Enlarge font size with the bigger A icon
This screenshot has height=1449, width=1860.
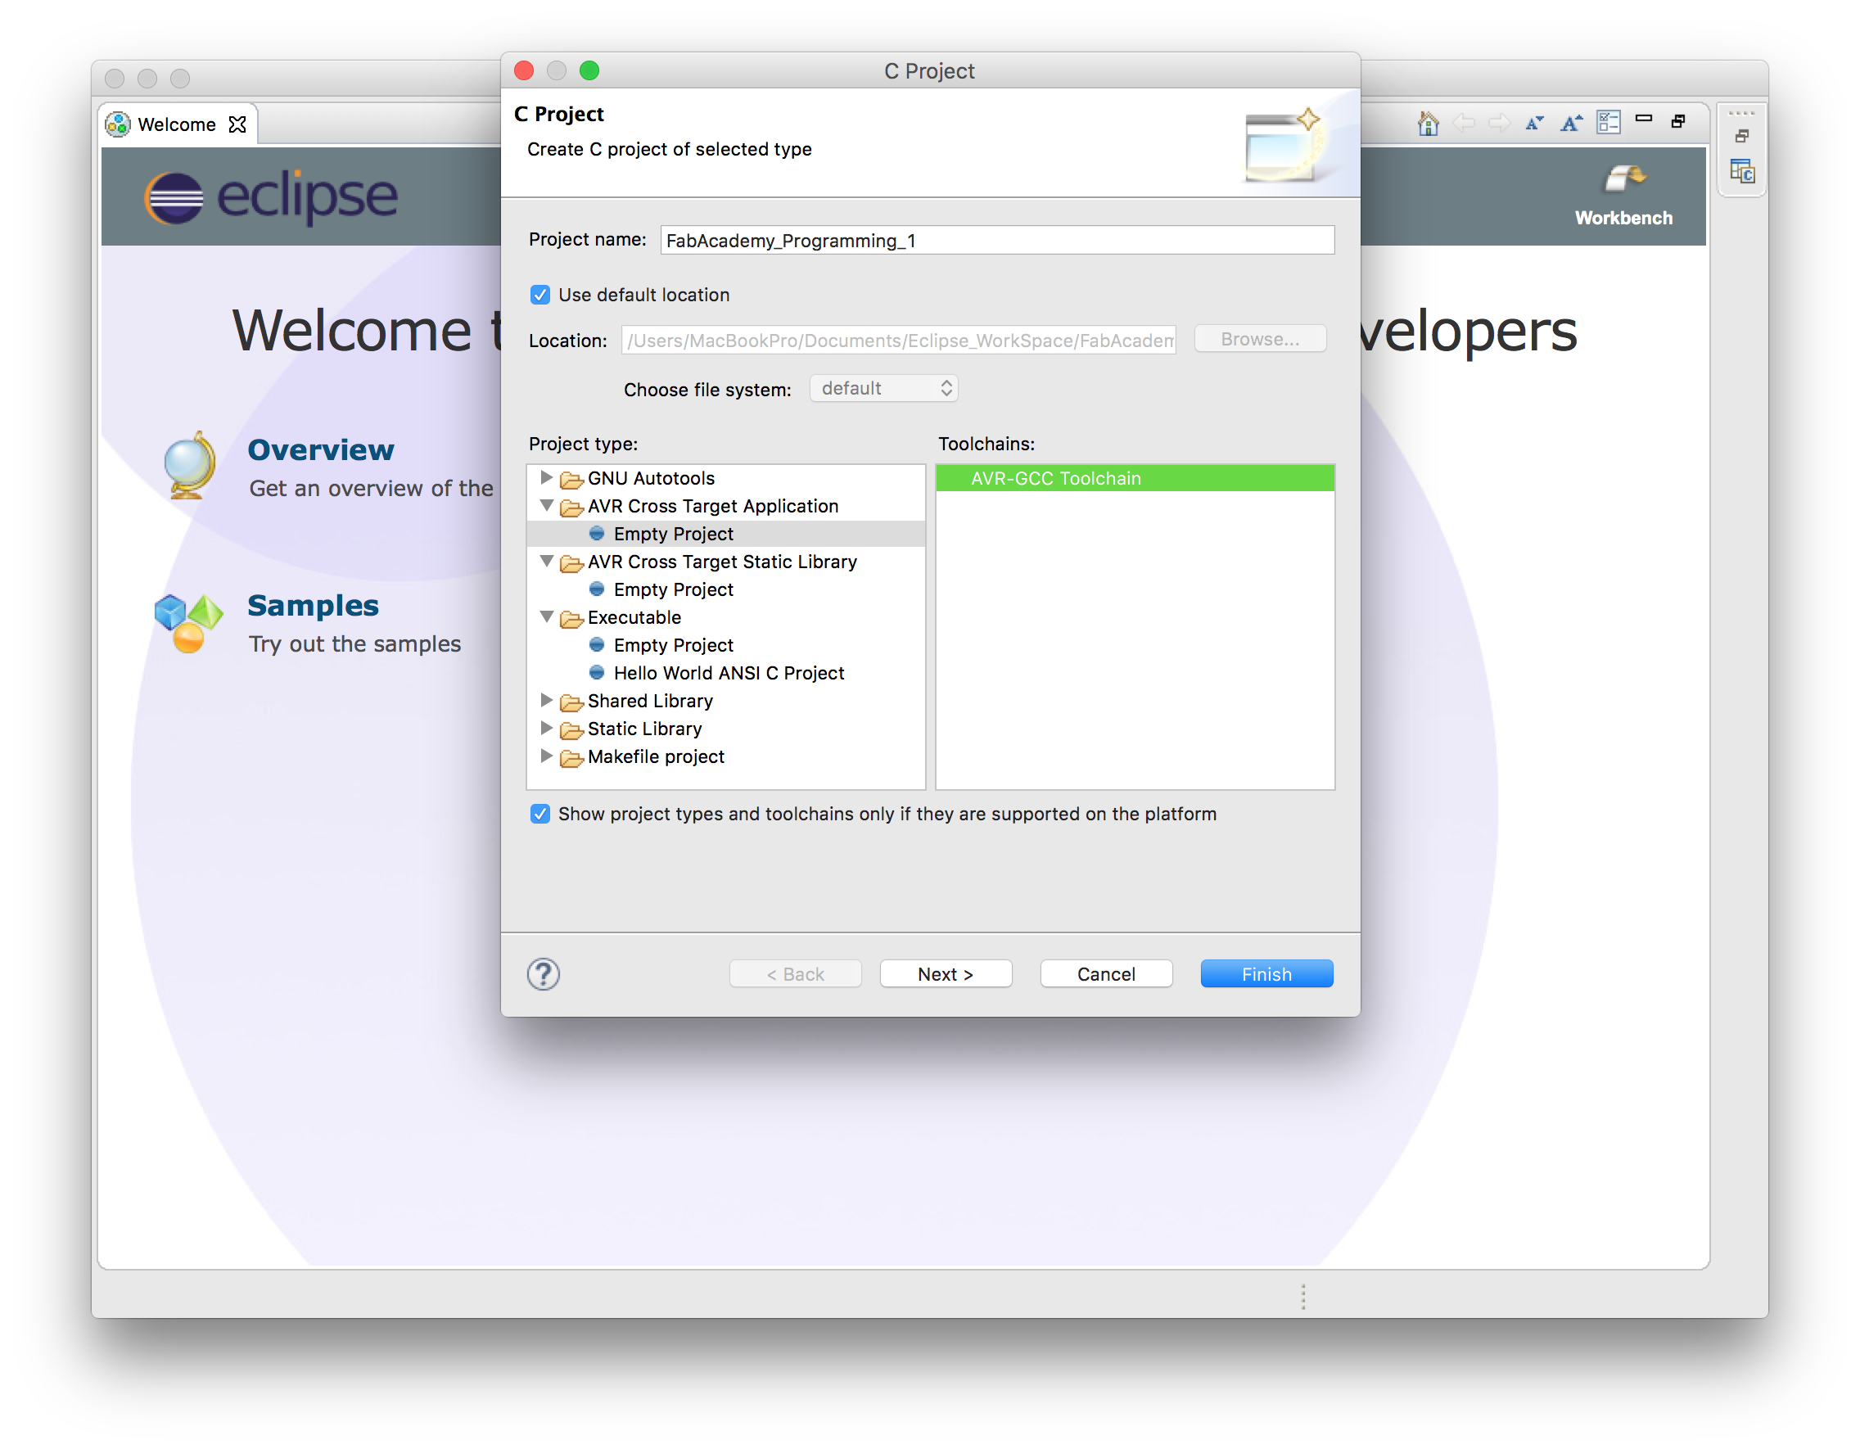tap(1571, 124)
